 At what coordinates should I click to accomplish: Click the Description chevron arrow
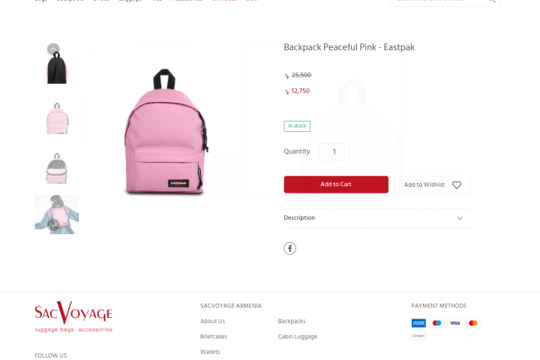tap(460, 218)
